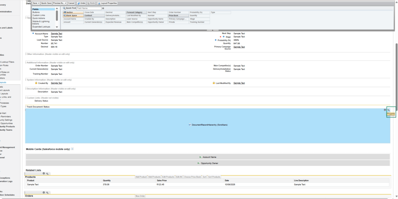Open wrench properties for Orders related list
The height and width of the screenshot is (199, 398).
(x=47, y=192)
